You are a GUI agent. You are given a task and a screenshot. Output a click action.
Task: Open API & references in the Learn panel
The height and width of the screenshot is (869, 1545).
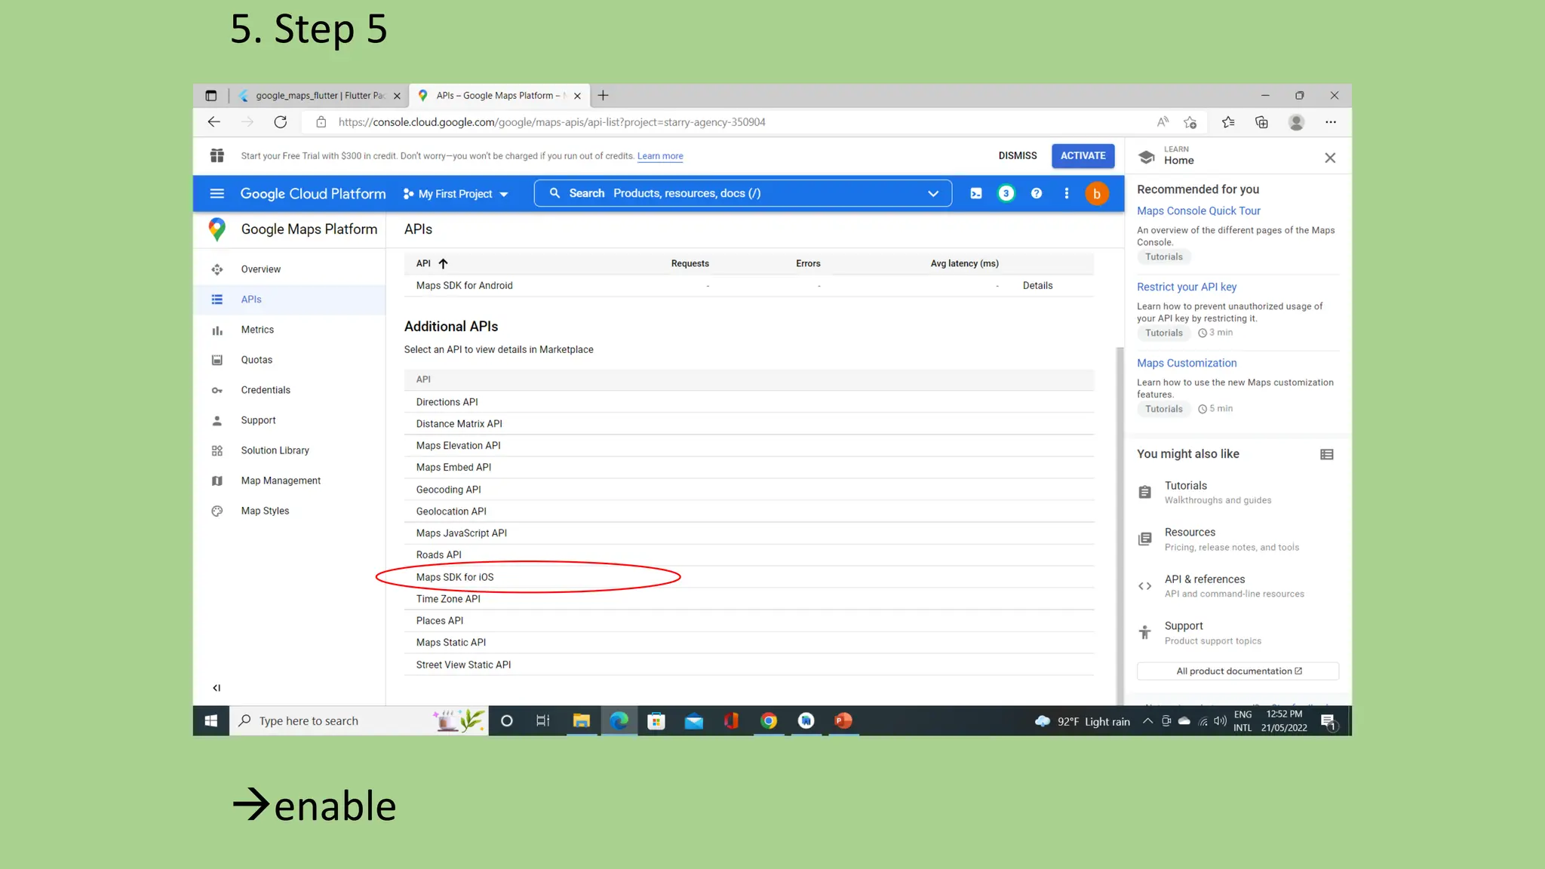click(1237, 586)
